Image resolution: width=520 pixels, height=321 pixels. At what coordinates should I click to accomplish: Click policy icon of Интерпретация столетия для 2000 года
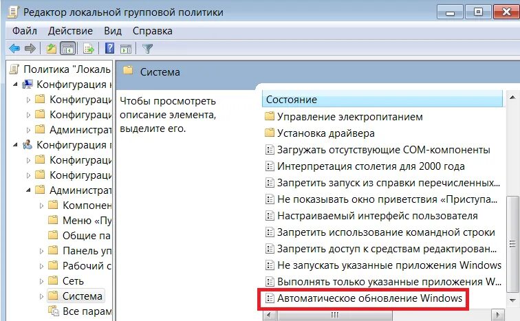pos(270,166)
